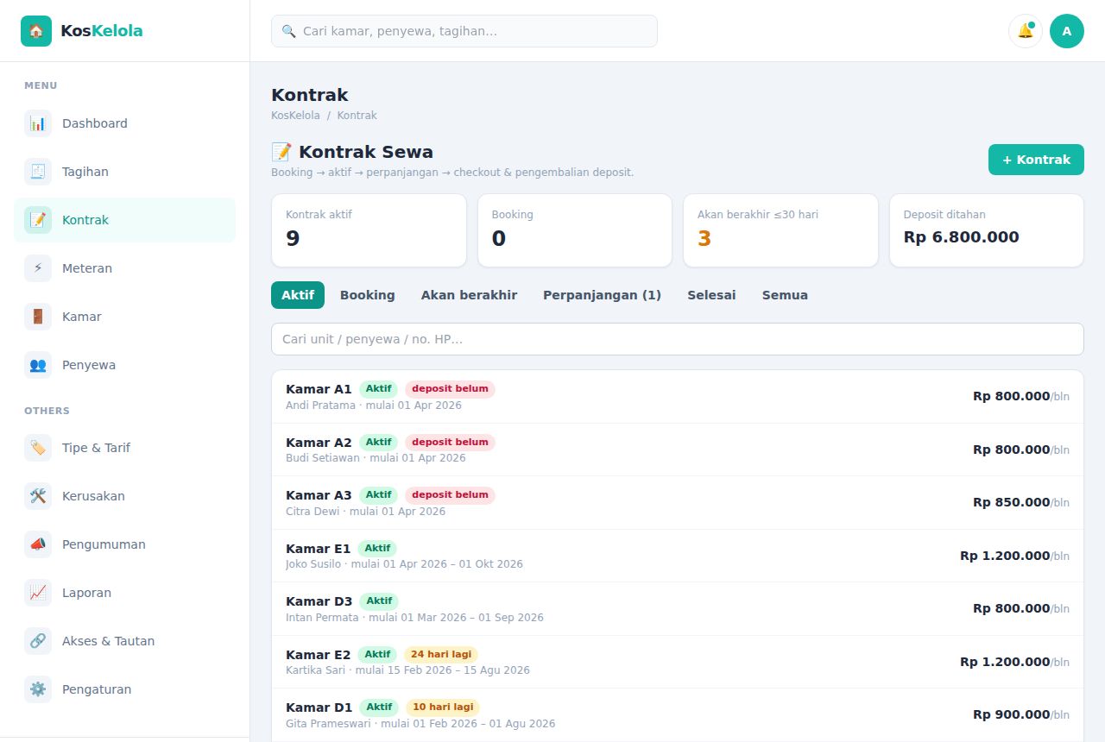Click the 10 hari lagi badge
The height and width of the screenshot is (742, 1105).
tap(443, 707)
